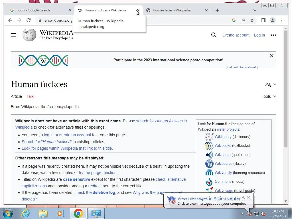Image resolution: width=292 pixels, height=219 pixels.
Task: Open Wikipedia hamburger main menu
Action: point(14,35)
